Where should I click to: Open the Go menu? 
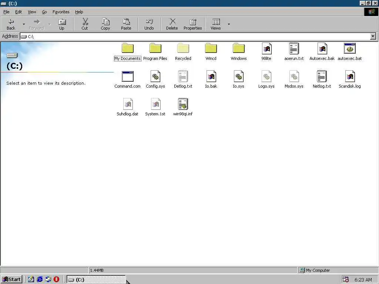44,12
